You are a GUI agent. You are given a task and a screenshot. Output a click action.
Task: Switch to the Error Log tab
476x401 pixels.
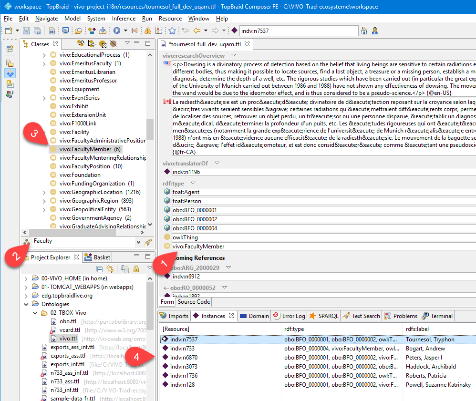point(290,316)
